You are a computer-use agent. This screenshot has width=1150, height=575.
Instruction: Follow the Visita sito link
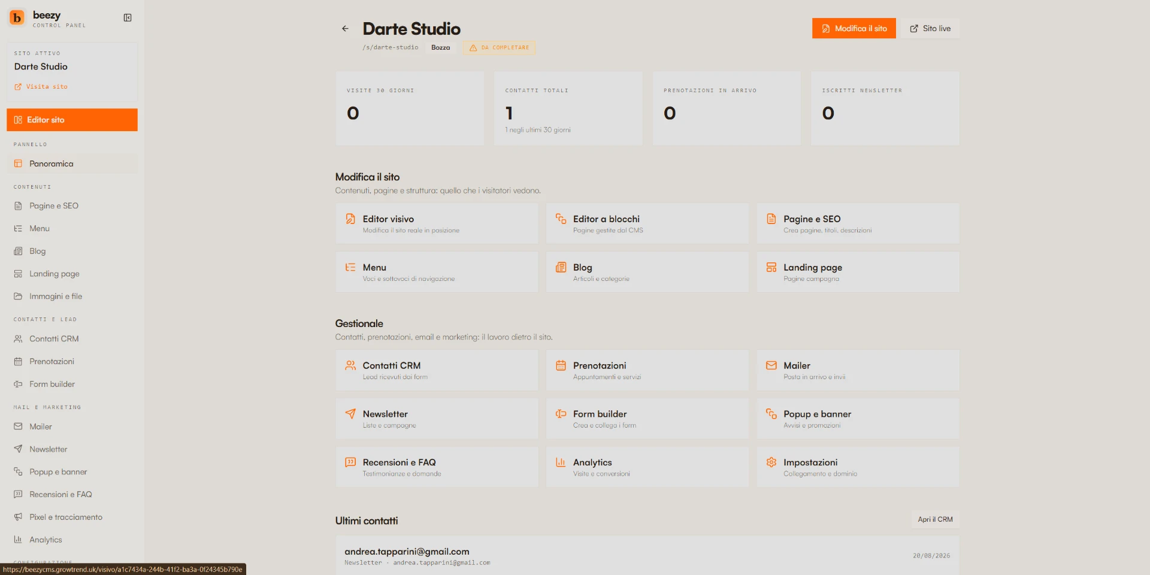41,87
